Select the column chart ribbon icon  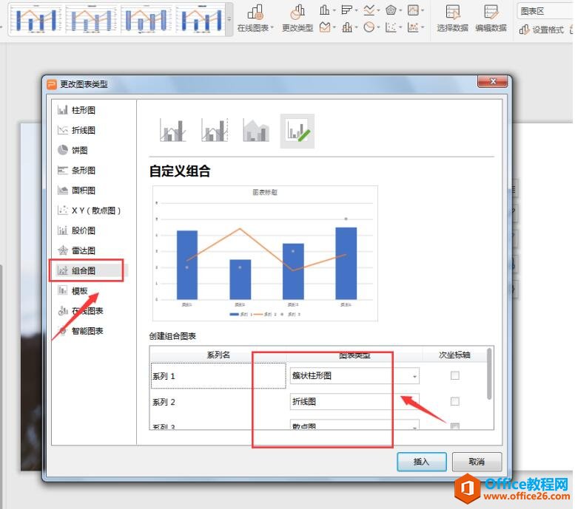tap(325, 10)
